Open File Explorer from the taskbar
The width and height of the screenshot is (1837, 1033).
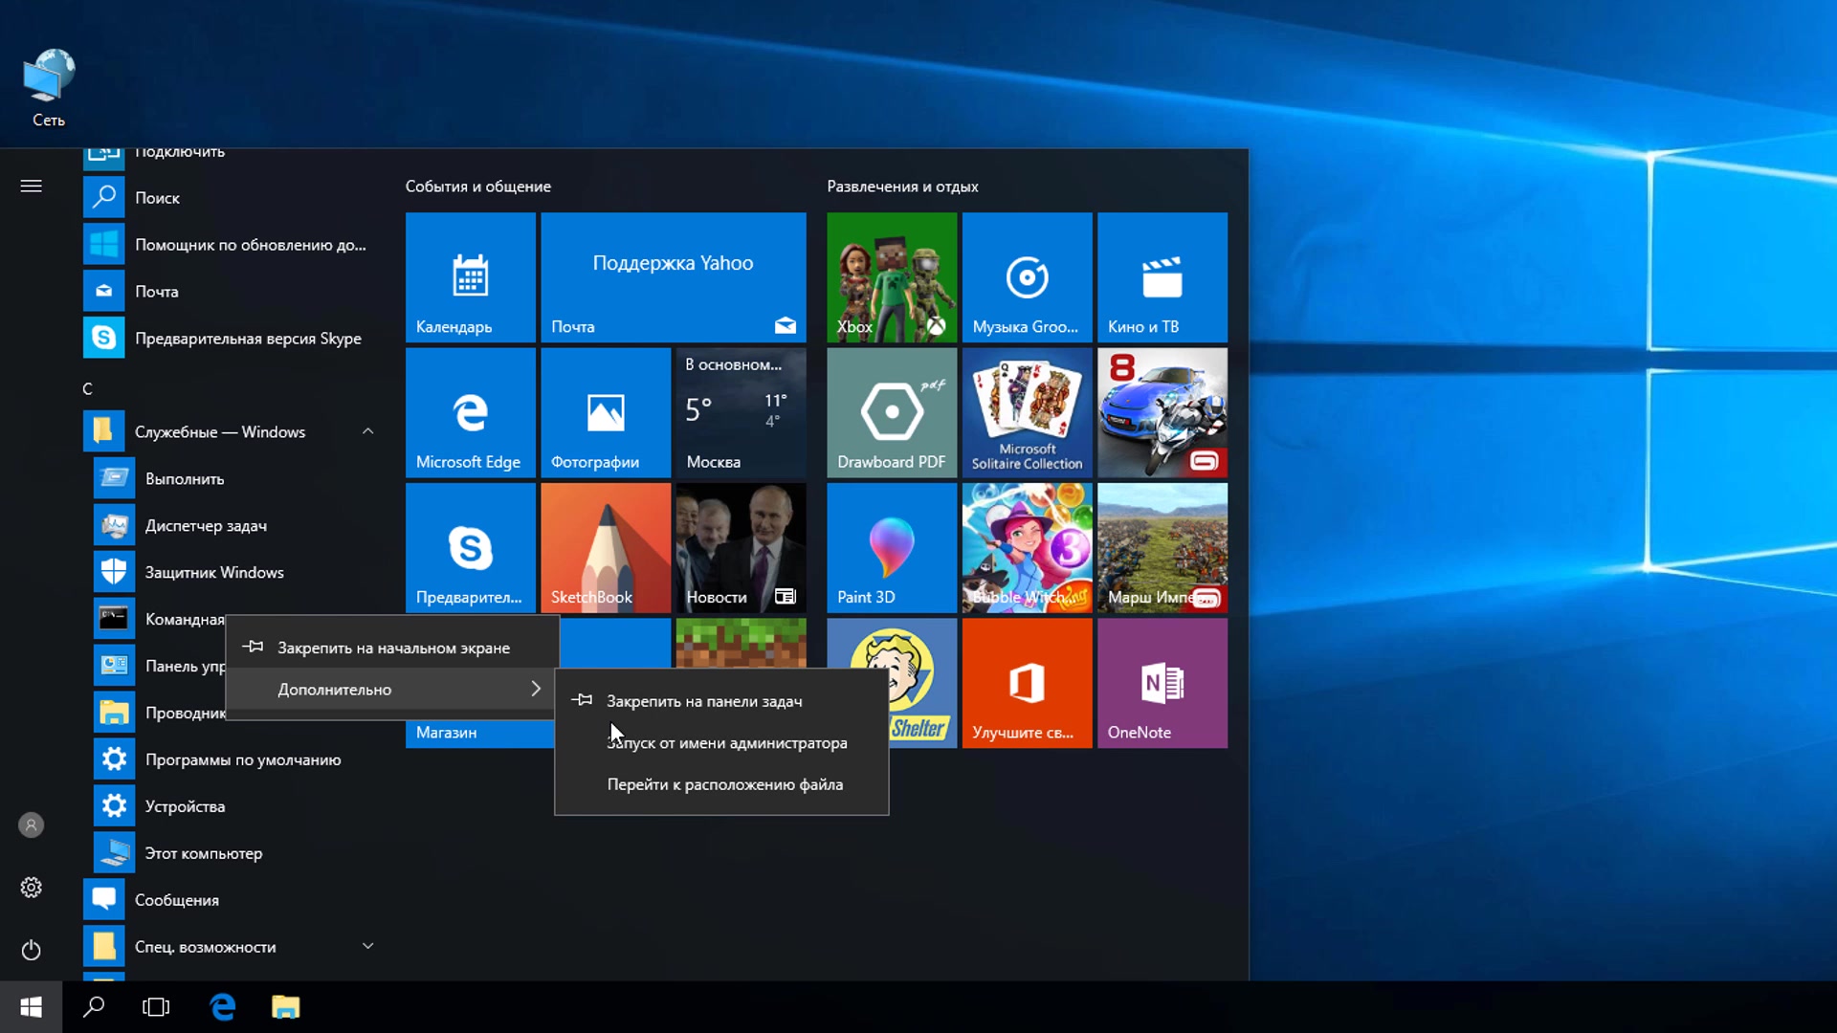pyautogui.click(x=285, y=1007)
